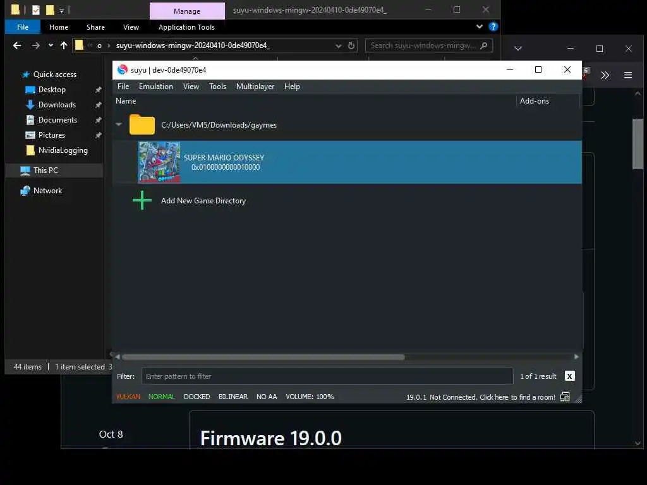
Task: Open Application Tools tab in File Explorer
Action: coord(186,27)
